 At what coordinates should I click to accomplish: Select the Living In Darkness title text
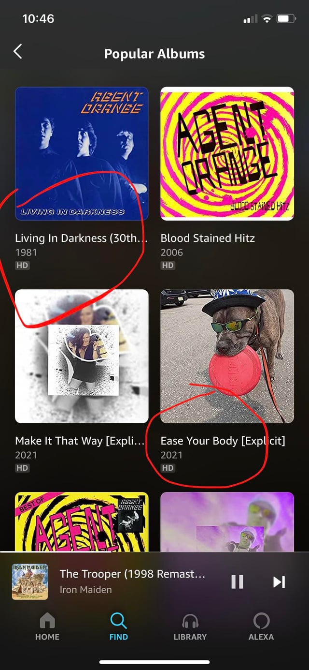tap(81, 238)
